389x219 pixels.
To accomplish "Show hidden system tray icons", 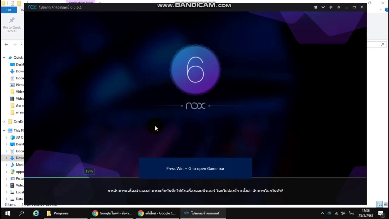I will point(322,213).
